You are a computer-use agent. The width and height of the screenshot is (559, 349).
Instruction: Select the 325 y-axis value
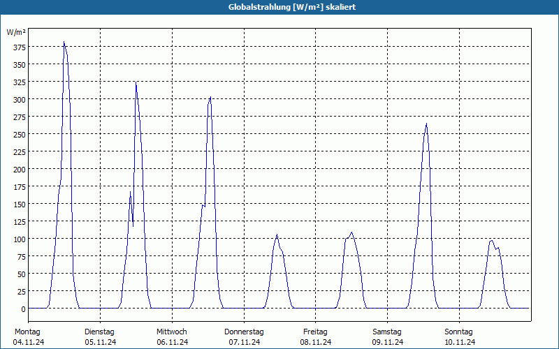pos(20,82)
